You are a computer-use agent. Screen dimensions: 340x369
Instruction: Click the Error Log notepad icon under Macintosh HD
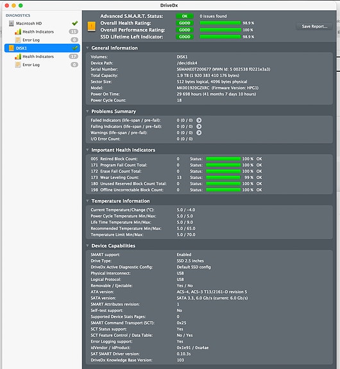click(x=18, y=40)
